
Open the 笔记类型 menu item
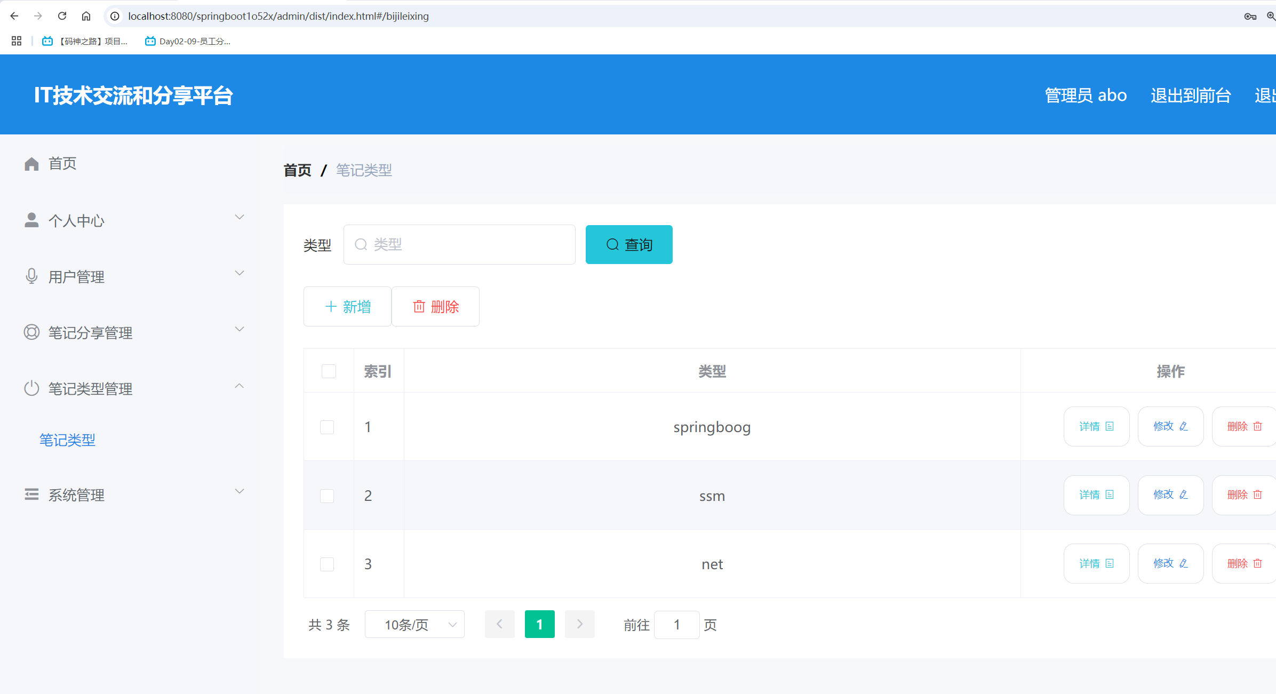tap(67, 440)
